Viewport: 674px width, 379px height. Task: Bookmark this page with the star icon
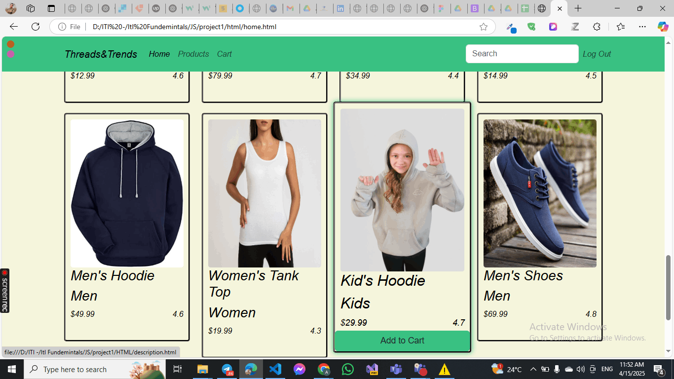[x=484, y=27]
